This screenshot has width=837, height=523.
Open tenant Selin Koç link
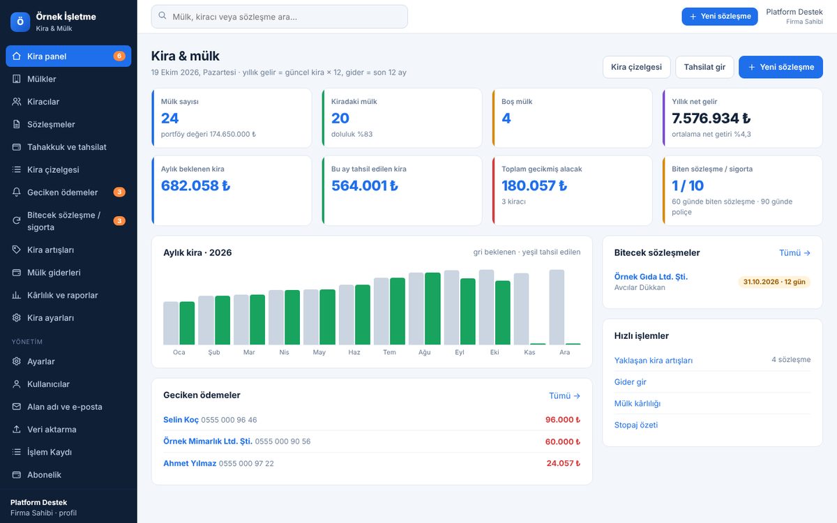(x=181, y=420)
